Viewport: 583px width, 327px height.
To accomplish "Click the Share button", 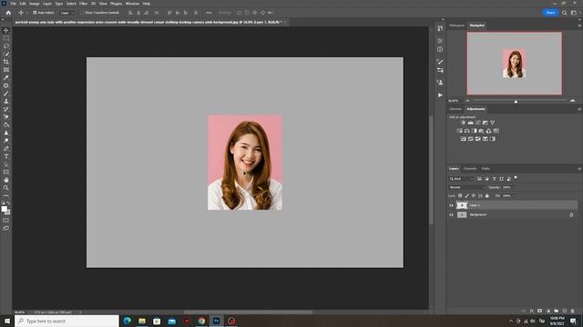I will click(x=550, y=13).
